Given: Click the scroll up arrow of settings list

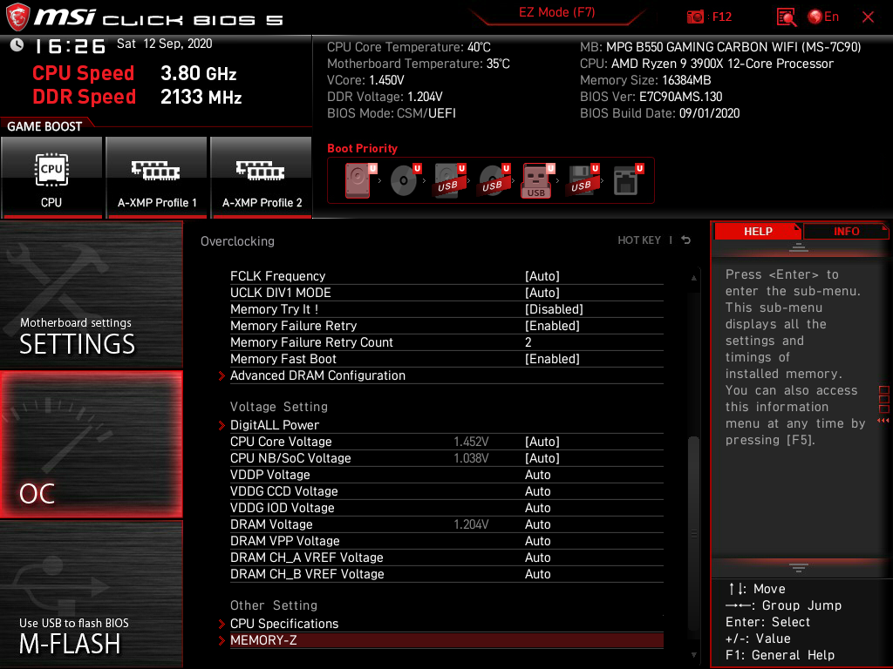Looking at the screenshot, I should (693, 278).
